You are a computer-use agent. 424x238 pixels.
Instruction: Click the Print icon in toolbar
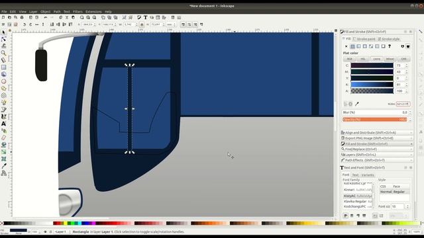tap(22, 18)
